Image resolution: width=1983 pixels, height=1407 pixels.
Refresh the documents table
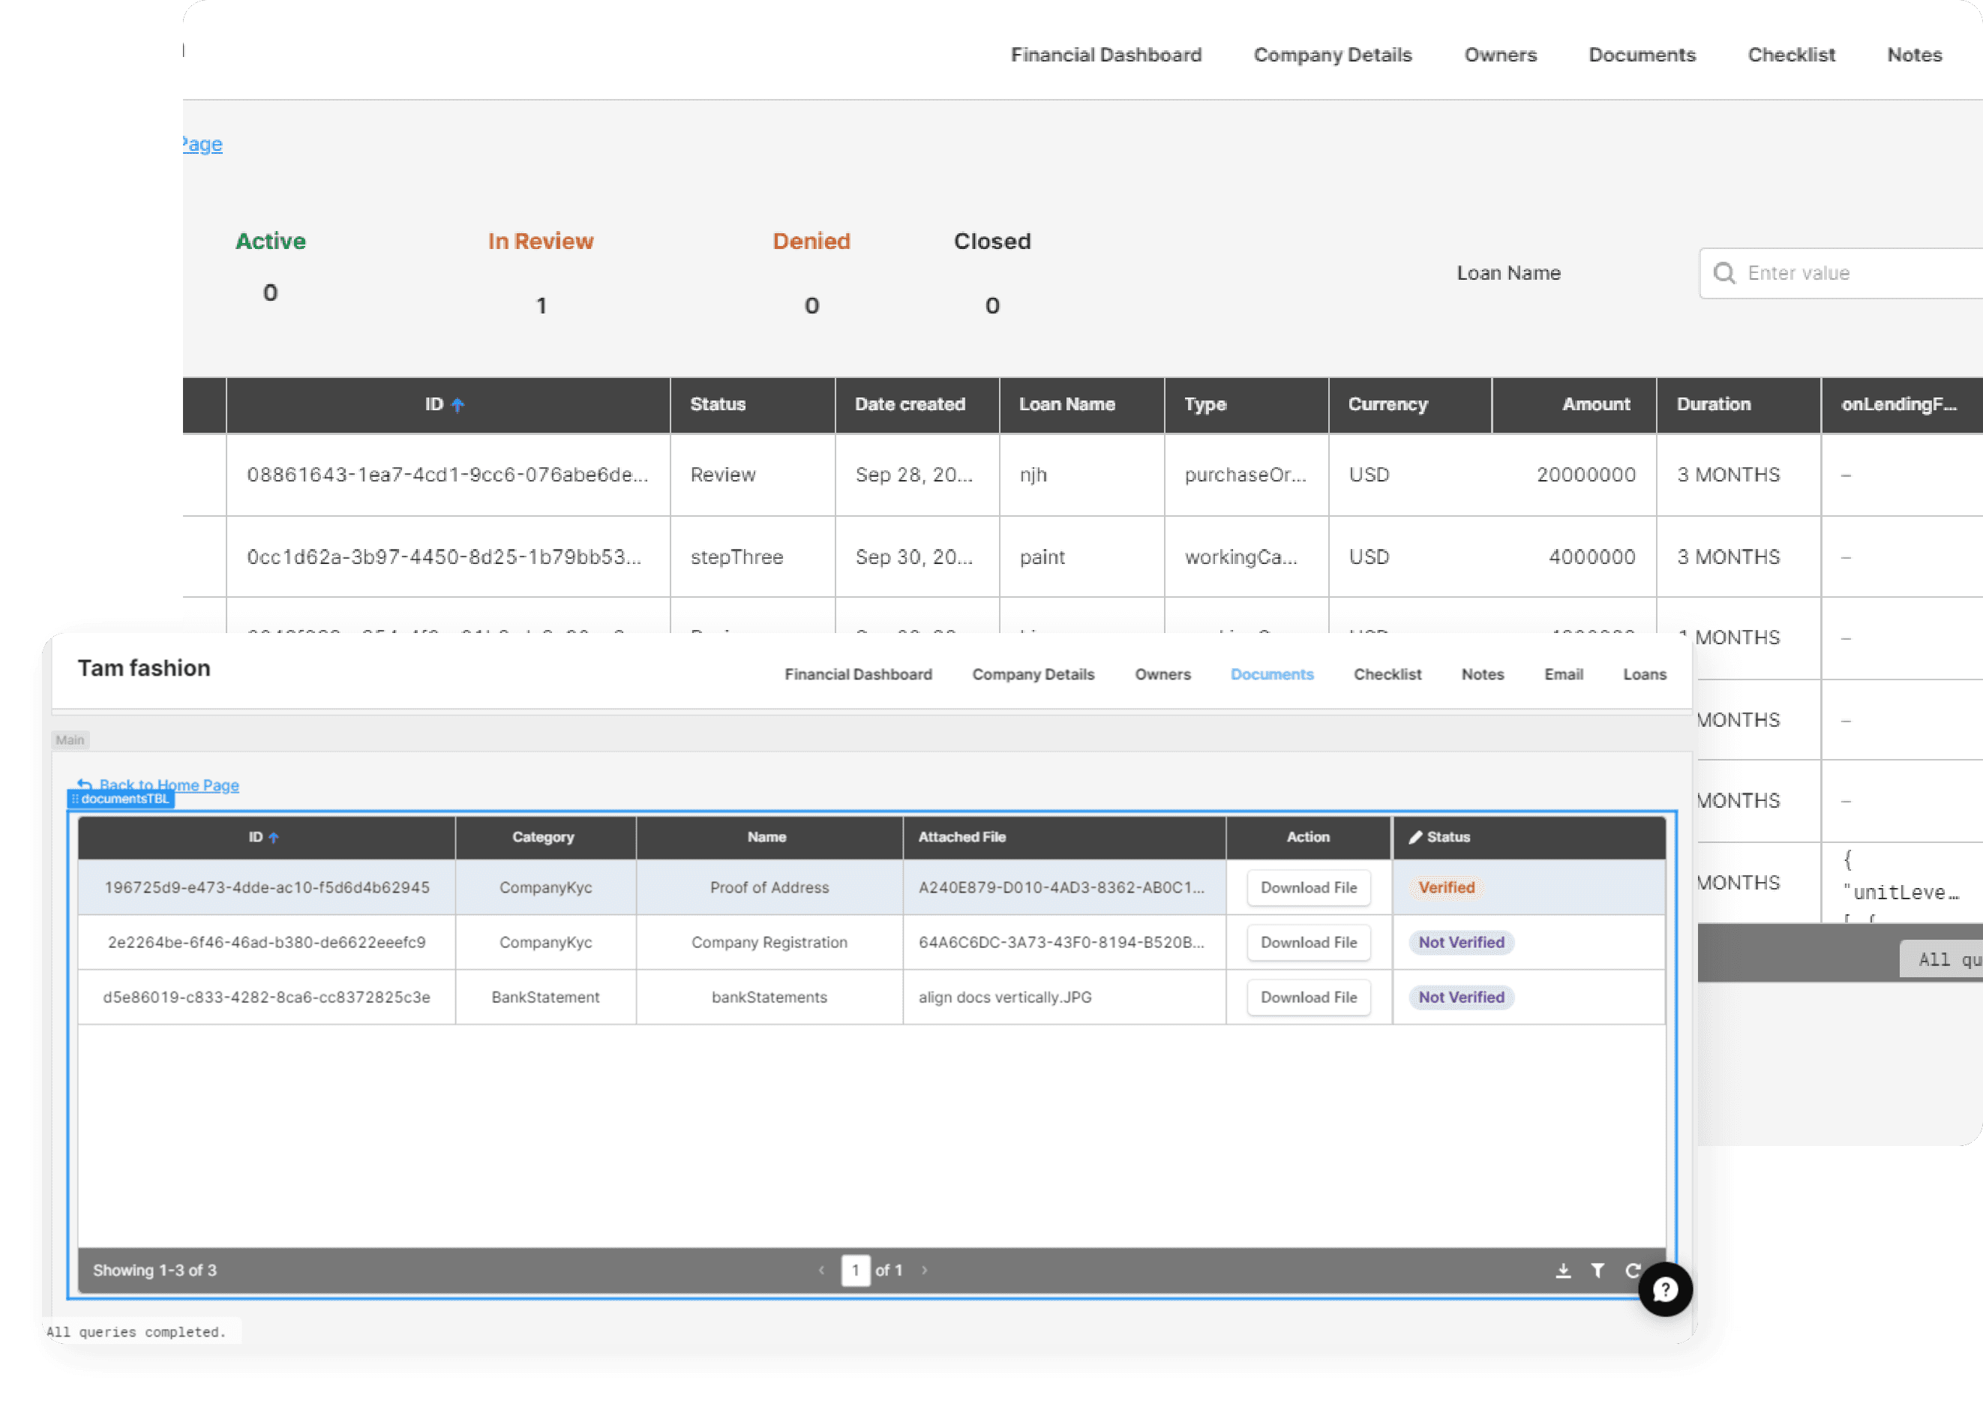point(1632,1270)
